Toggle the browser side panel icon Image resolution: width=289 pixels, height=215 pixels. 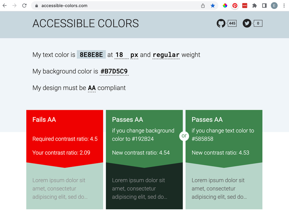pyautogui.click(x=264, y=6)
